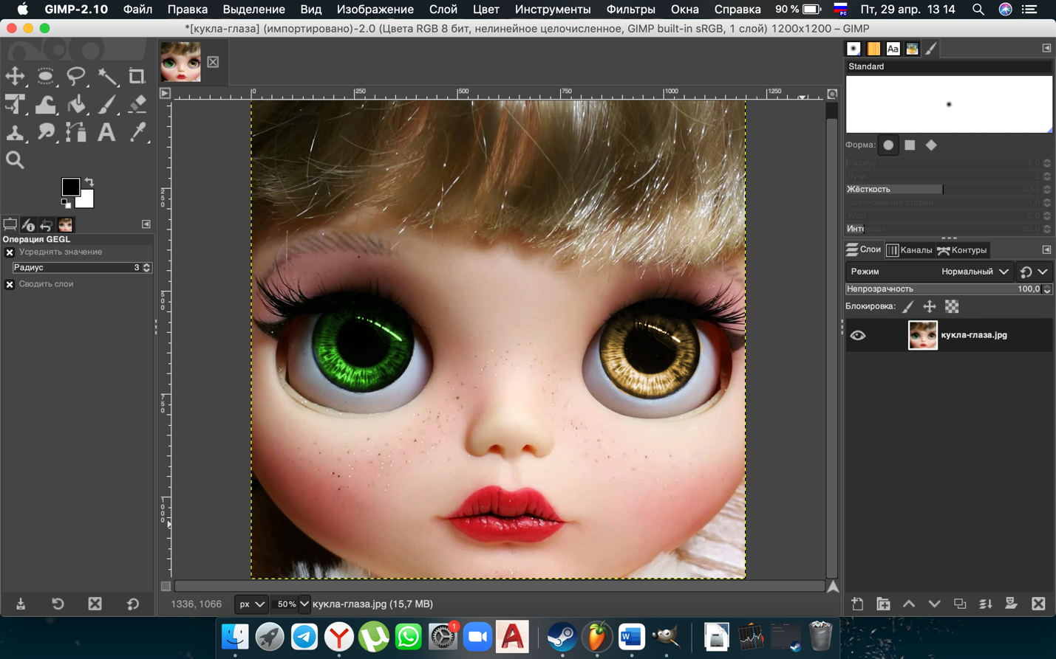Create a new layer group
Screen dimensions: 1056x659
(x=883, y=604)
